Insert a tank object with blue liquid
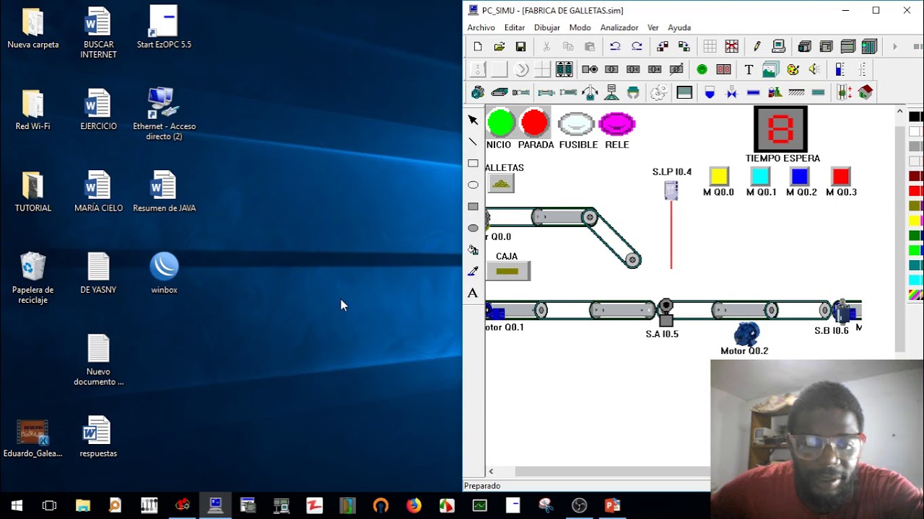 click(710, 92)
